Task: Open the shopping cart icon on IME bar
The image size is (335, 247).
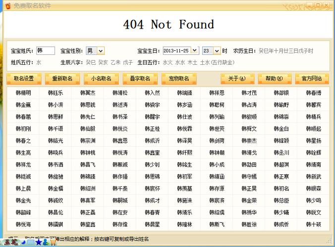Action: pos(53,243)
